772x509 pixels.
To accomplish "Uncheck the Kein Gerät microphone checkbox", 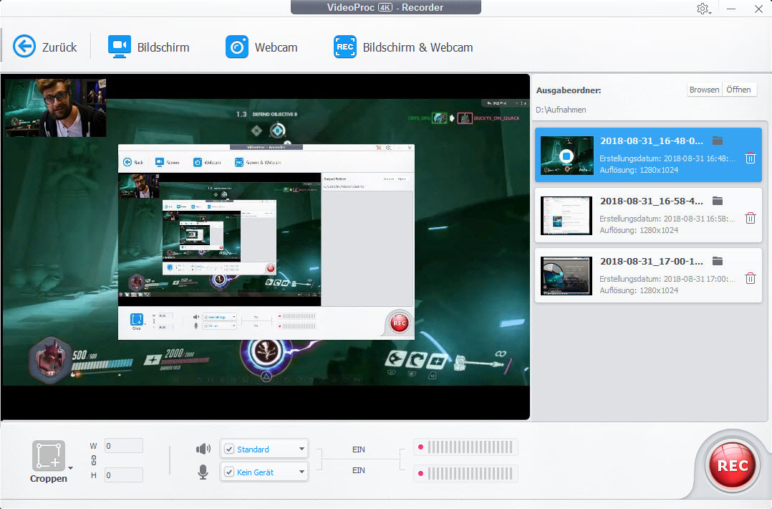I will point(229,472).
